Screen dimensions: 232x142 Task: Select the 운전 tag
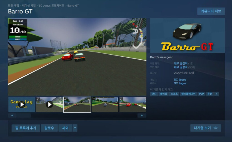(210, 94)
